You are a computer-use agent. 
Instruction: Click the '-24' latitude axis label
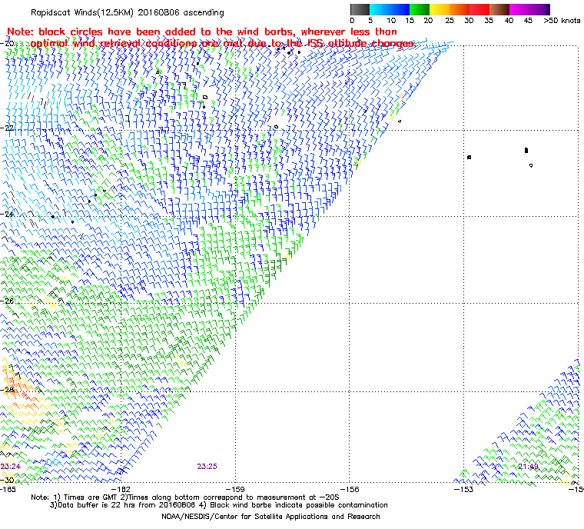pos(7,215)
